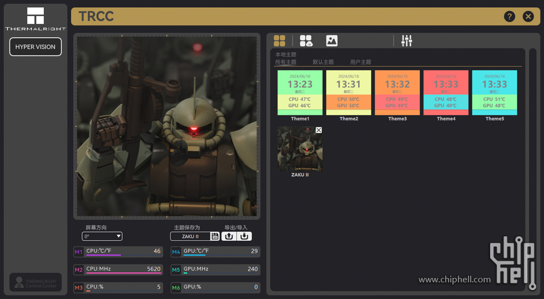Image resolution: width=544 pixels, height=299 pixels.
Task: Select the M3 CPU percent tag
Action: tap(79, 288)
